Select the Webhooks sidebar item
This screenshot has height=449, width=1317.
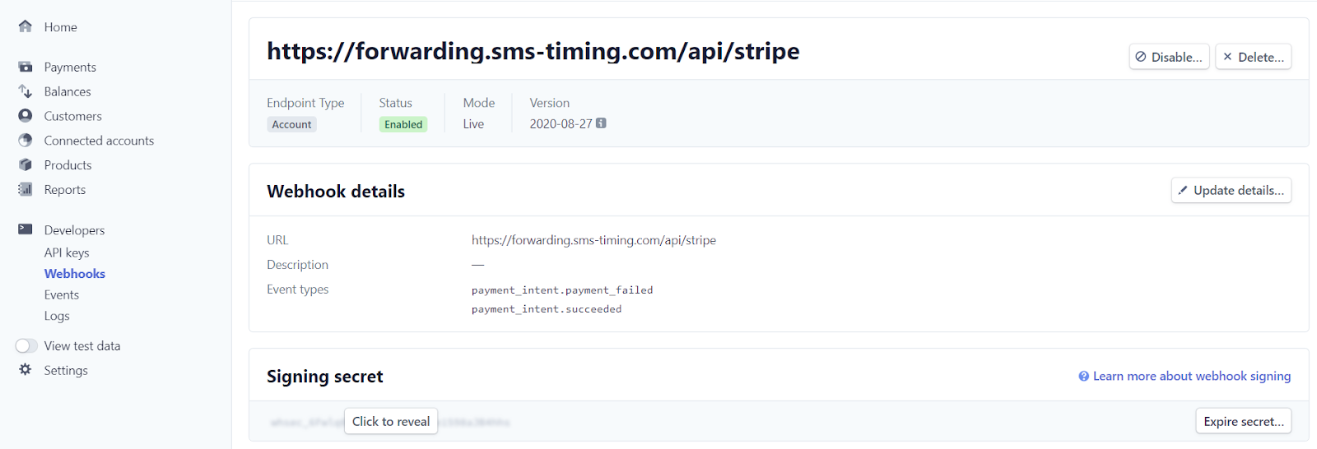pos(75,274)
